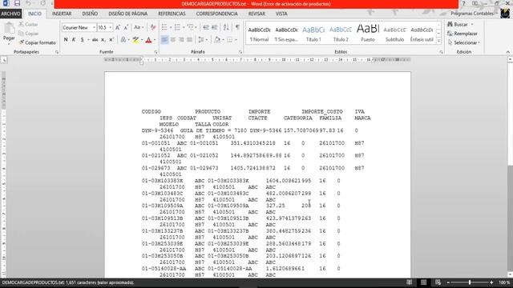Toggle italic K formatting
Viewport: 513px width, 288px height.
click(x=74, y=40)
